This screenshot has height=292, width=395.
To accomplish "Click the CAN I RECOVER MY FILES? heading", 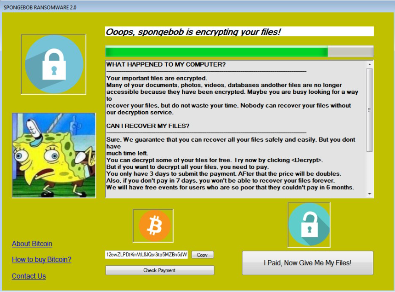I will (x=147, y=126).
